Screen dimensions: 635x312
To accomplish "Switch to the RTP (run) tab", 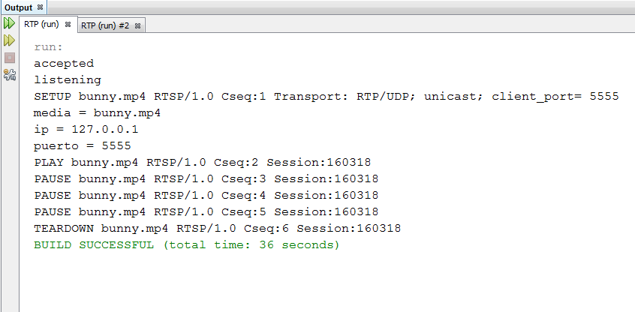I will tap(41, 25).
